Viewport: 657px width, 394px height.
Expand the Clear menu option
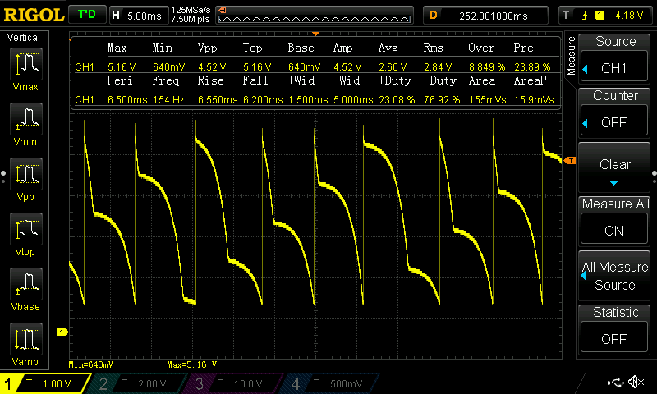[614, 168]
